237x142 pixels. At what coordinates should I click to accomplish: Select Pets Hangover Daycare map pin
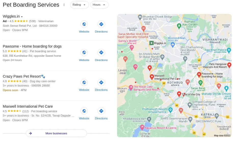[229, 65]
